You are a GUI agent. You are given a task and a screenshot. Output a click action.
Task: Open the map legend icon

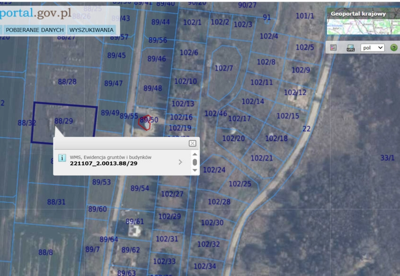333,48
